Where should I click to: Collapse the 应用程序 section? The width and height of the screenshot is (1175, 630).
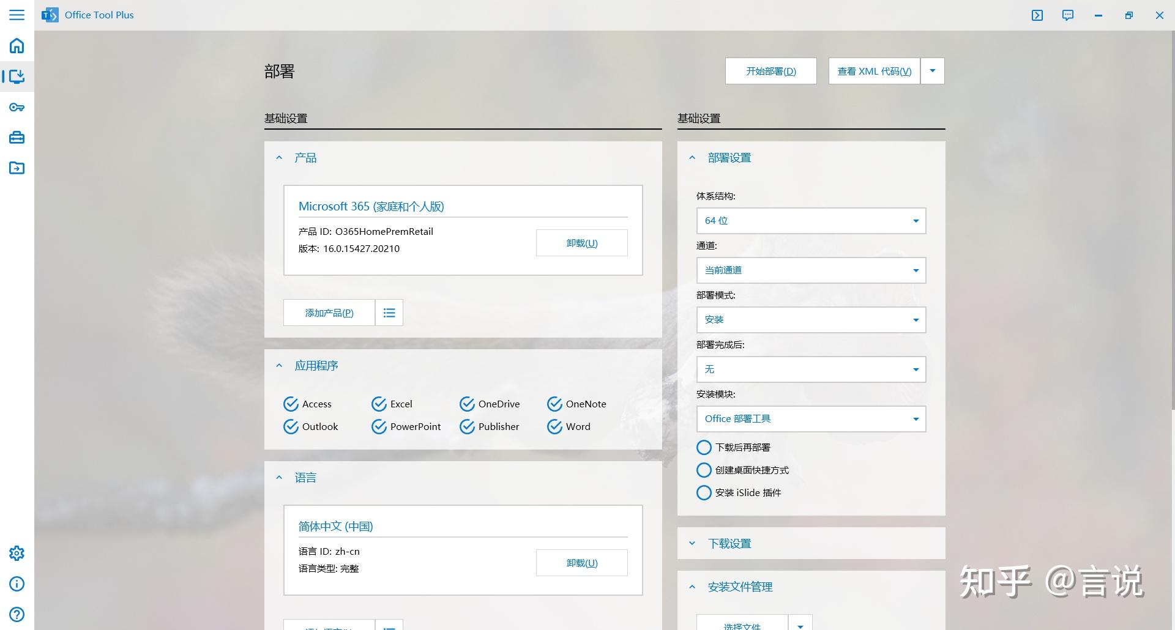(x=279, y=366)
